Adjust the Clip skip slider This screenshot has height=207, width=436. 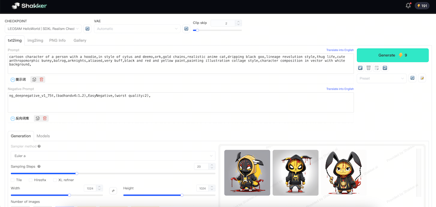pos(218,30)
